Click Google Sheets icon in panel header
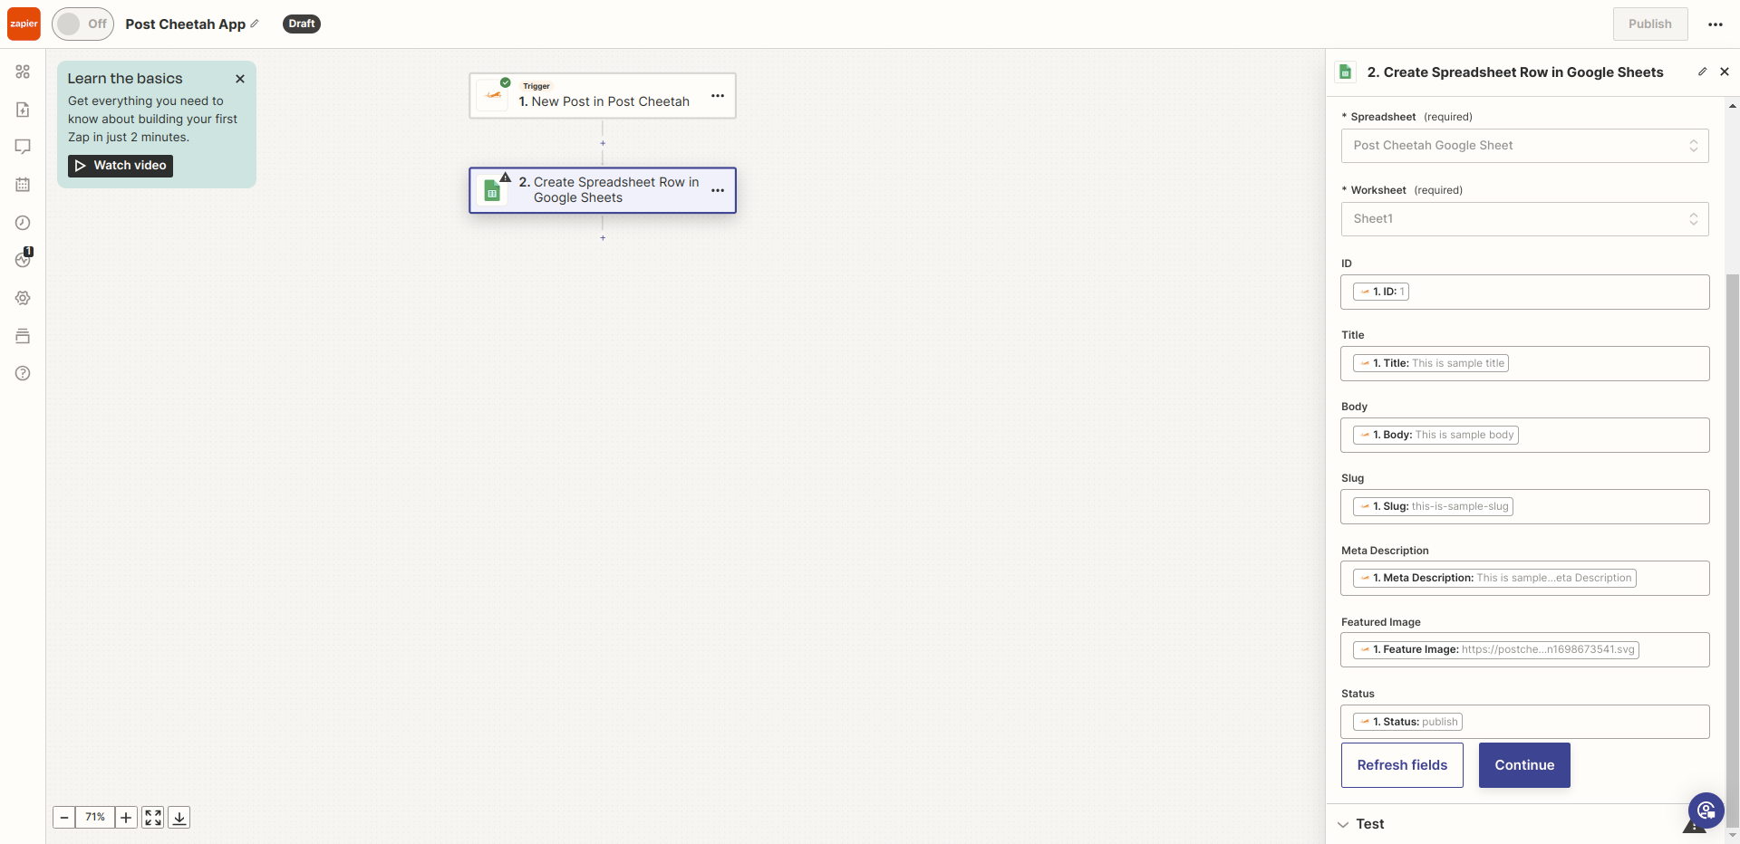The width and height of the screenshot is (1740, 844). click(1346, 72)
